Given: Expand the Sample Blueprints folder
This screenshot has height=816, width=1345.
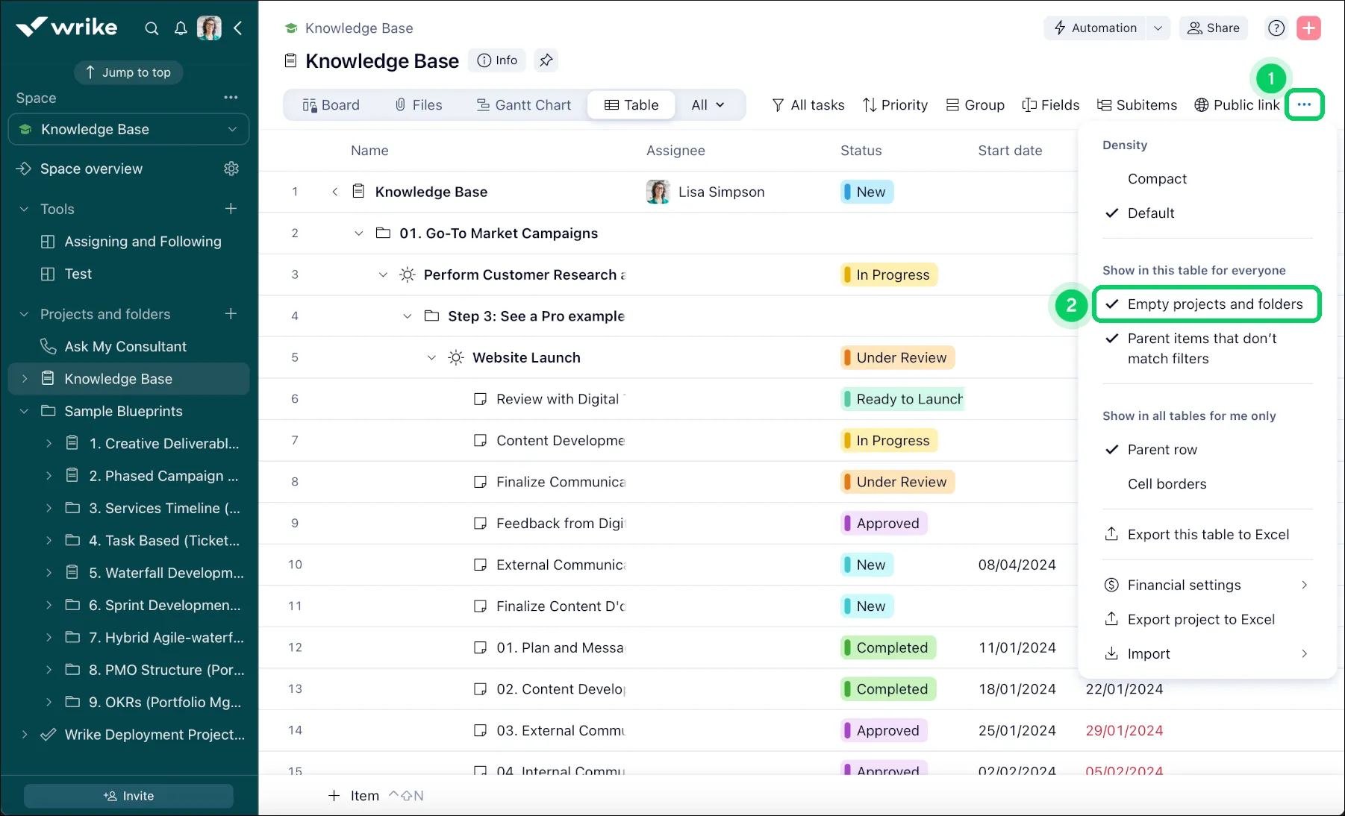Looking at the screenshot, I should 24,411.
